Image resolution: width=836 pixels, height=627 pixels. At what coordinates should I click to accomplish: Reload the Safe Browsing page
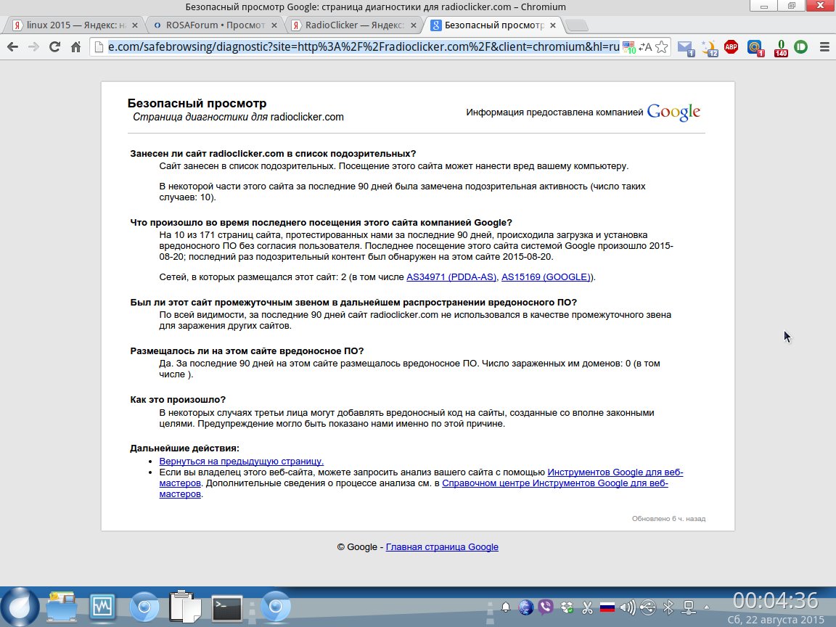point(54,47)
